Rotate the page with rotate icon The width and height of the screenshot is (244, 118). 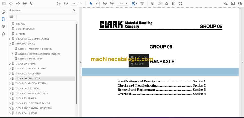[181, 4]
